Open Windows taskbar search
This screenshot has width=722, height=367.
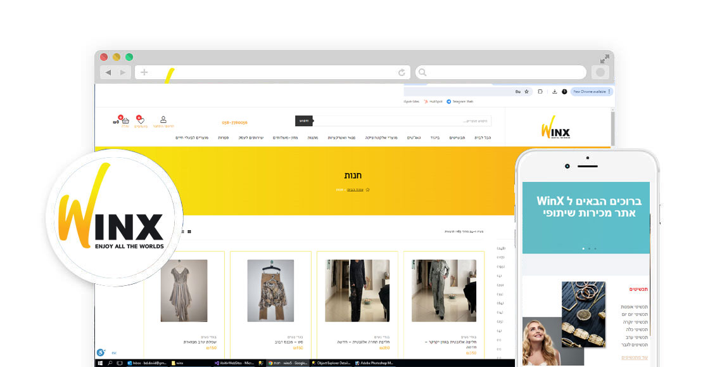click(x=110, y=363)
